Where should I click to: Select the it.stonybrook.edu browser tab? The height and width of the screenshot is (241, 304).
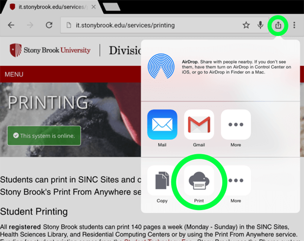tap(51, 7)
